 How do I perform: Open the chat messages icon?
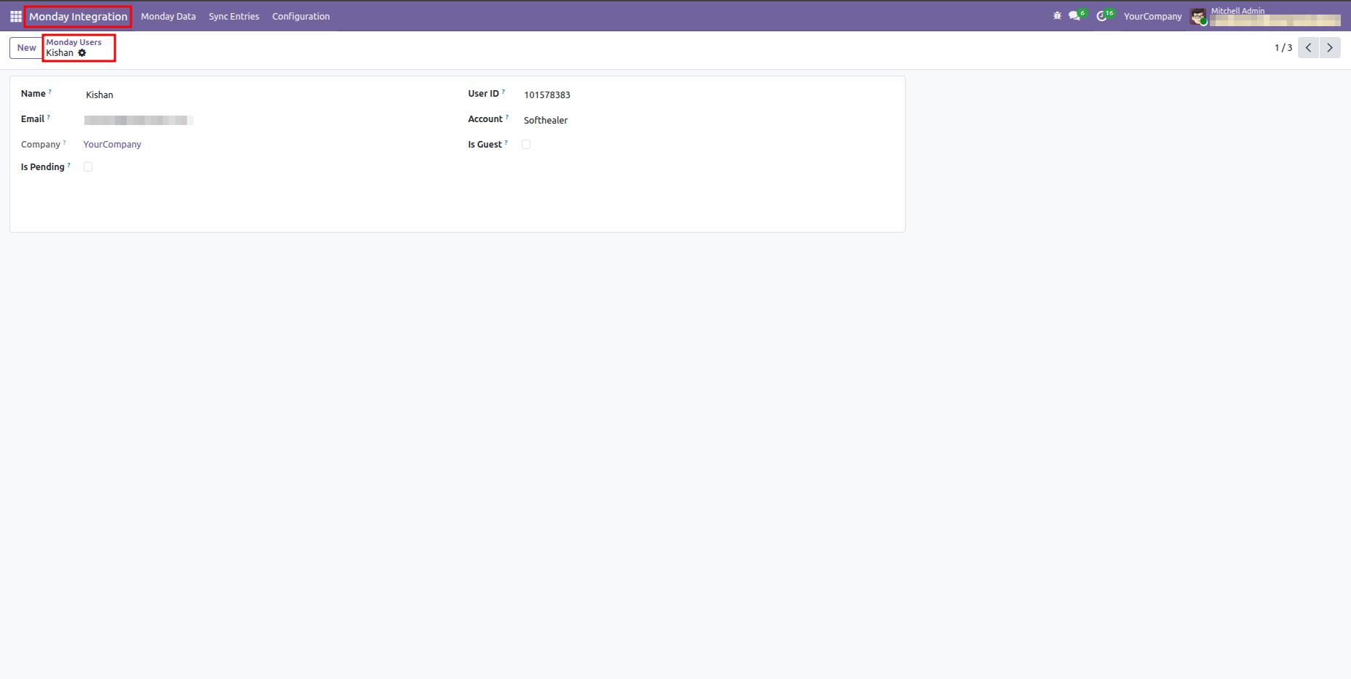(x=1075, y=15)
